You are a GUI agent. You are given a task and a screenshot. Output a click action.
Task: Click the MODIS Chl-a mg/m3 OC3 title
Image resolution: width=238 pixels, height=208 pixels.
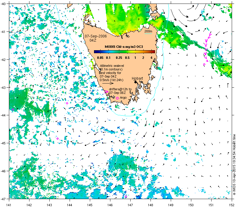[x=124, y=47]
